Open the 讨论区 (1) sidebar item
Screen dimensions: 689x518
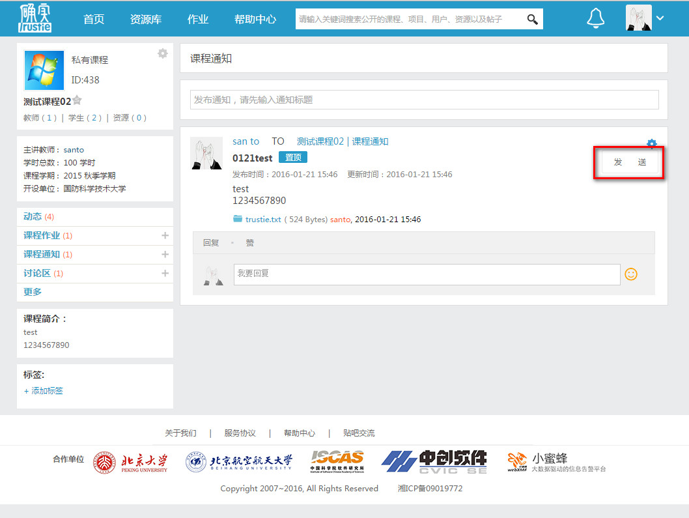coord(43,273)
